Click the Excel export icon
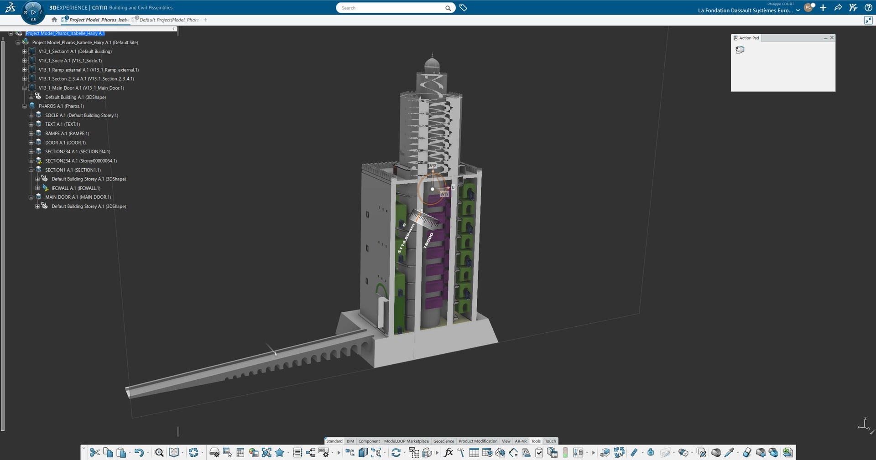The height and width of the screenshot is (460, 876). [x=788, y=452]
